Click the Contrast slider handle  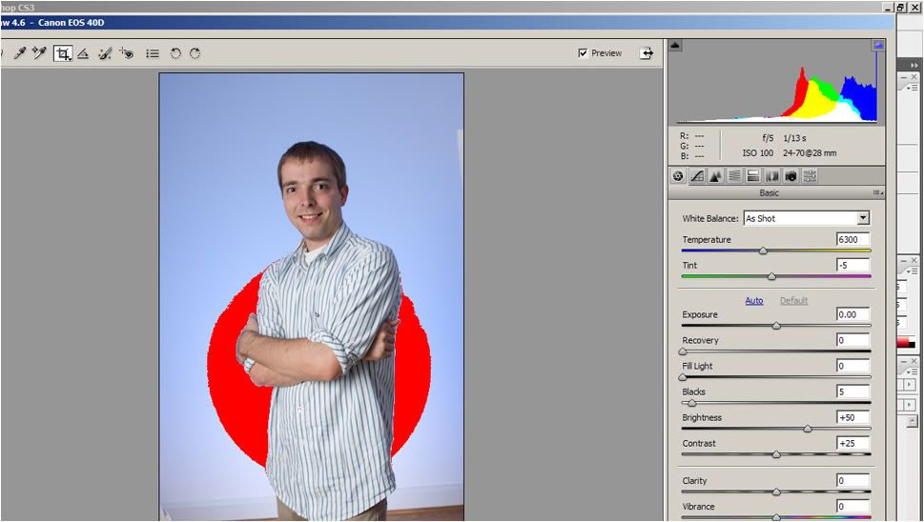pyautogui.click(x=776, y=454)
